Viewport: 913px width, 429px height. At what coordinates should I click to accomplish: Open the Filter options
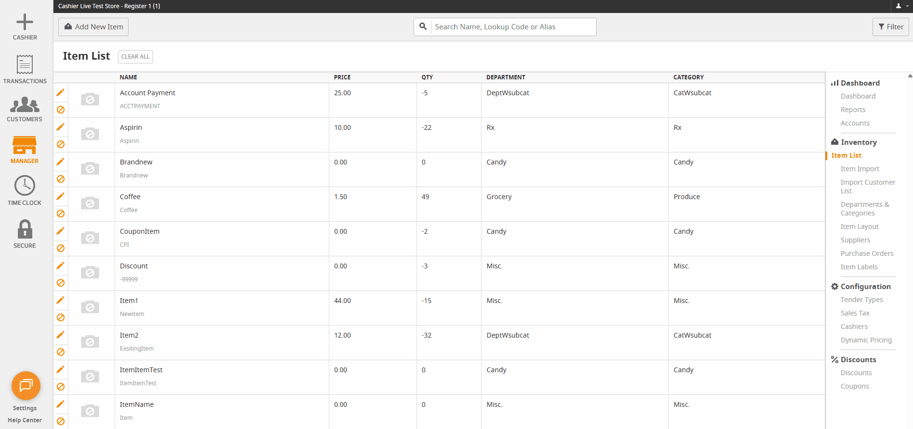890,27
